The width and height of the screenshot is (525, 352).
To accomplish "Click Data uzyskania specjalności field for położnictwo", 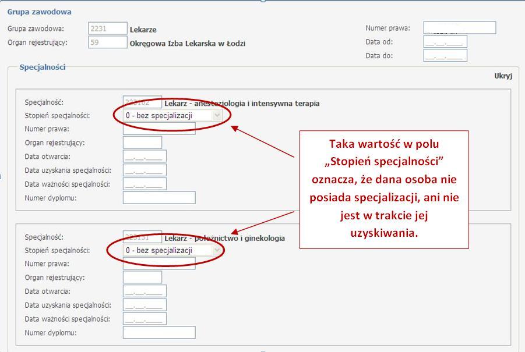I will point(145,305).
